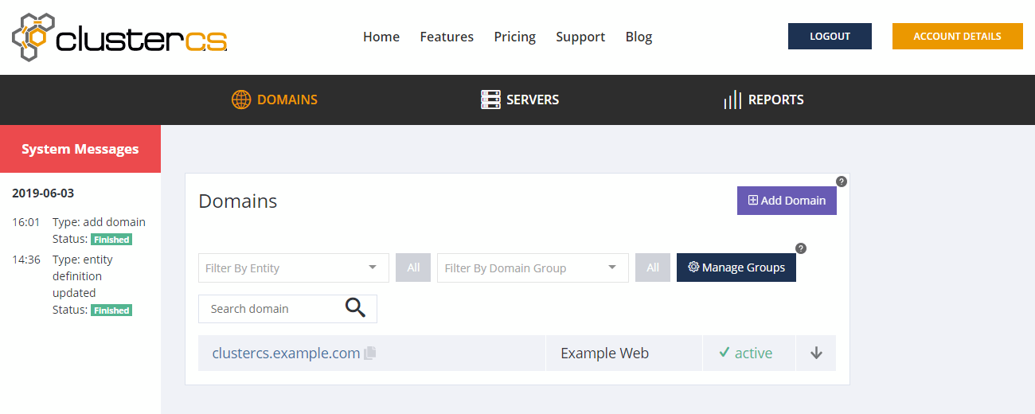Open the clustercs.example.com domain link
The image size is (1035, 414).
coord(286,353)
